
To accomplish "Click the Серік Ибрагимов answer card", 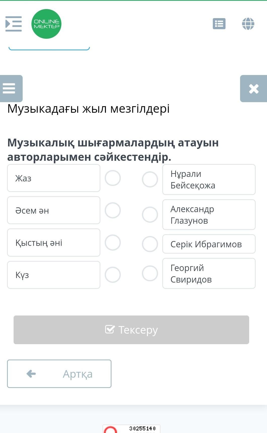I will tap(209, 244).
